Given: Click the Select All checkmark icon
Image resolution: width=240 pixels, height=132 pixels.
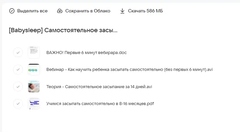Looking at the screenshot, I should coord(12,11).
